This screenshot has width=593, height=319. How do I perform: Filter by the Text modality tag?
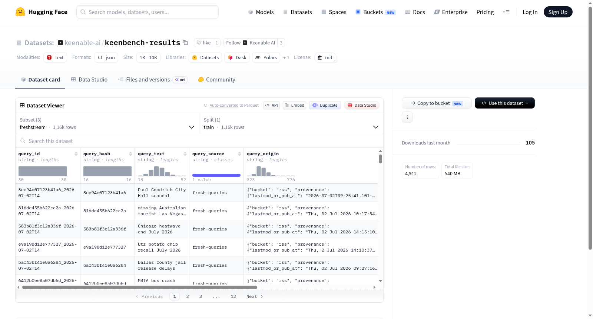tap(55, 57)
